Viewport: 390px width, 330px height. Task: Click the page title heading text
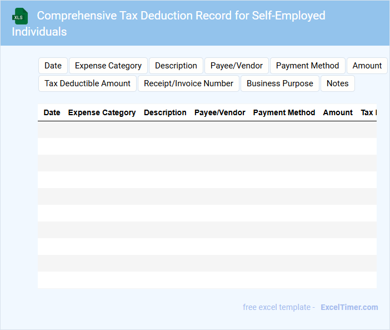tap(181, 16)
